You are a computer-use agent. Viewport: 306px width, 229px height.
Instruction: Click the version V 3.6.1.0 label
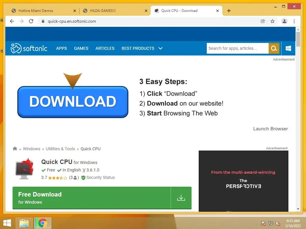tap(91, 170)
